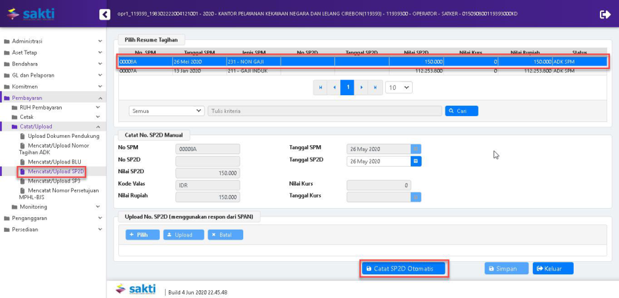Screen dimensions: 619x298
Task: Go to previous page in pagination
Action: [334, 87]
